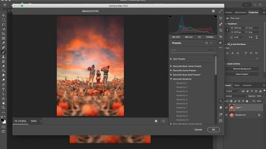Select the Zoom tool in Photoshop toolbar

tap(3, 108)
